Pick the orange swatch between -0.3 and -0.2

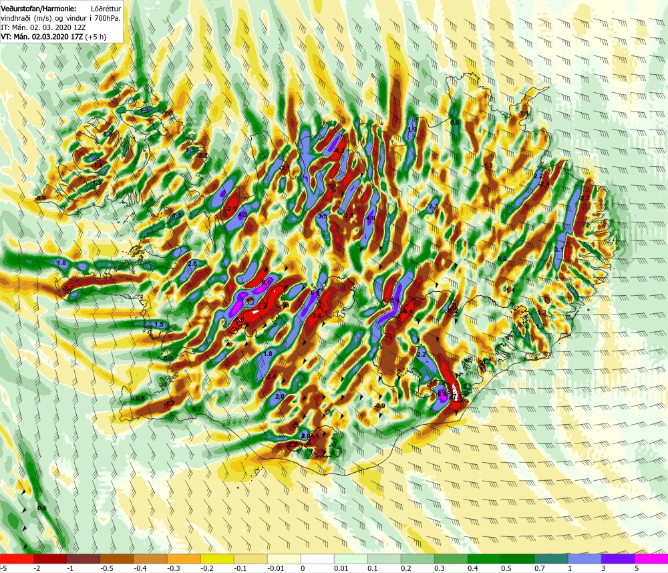coord(184,559)
